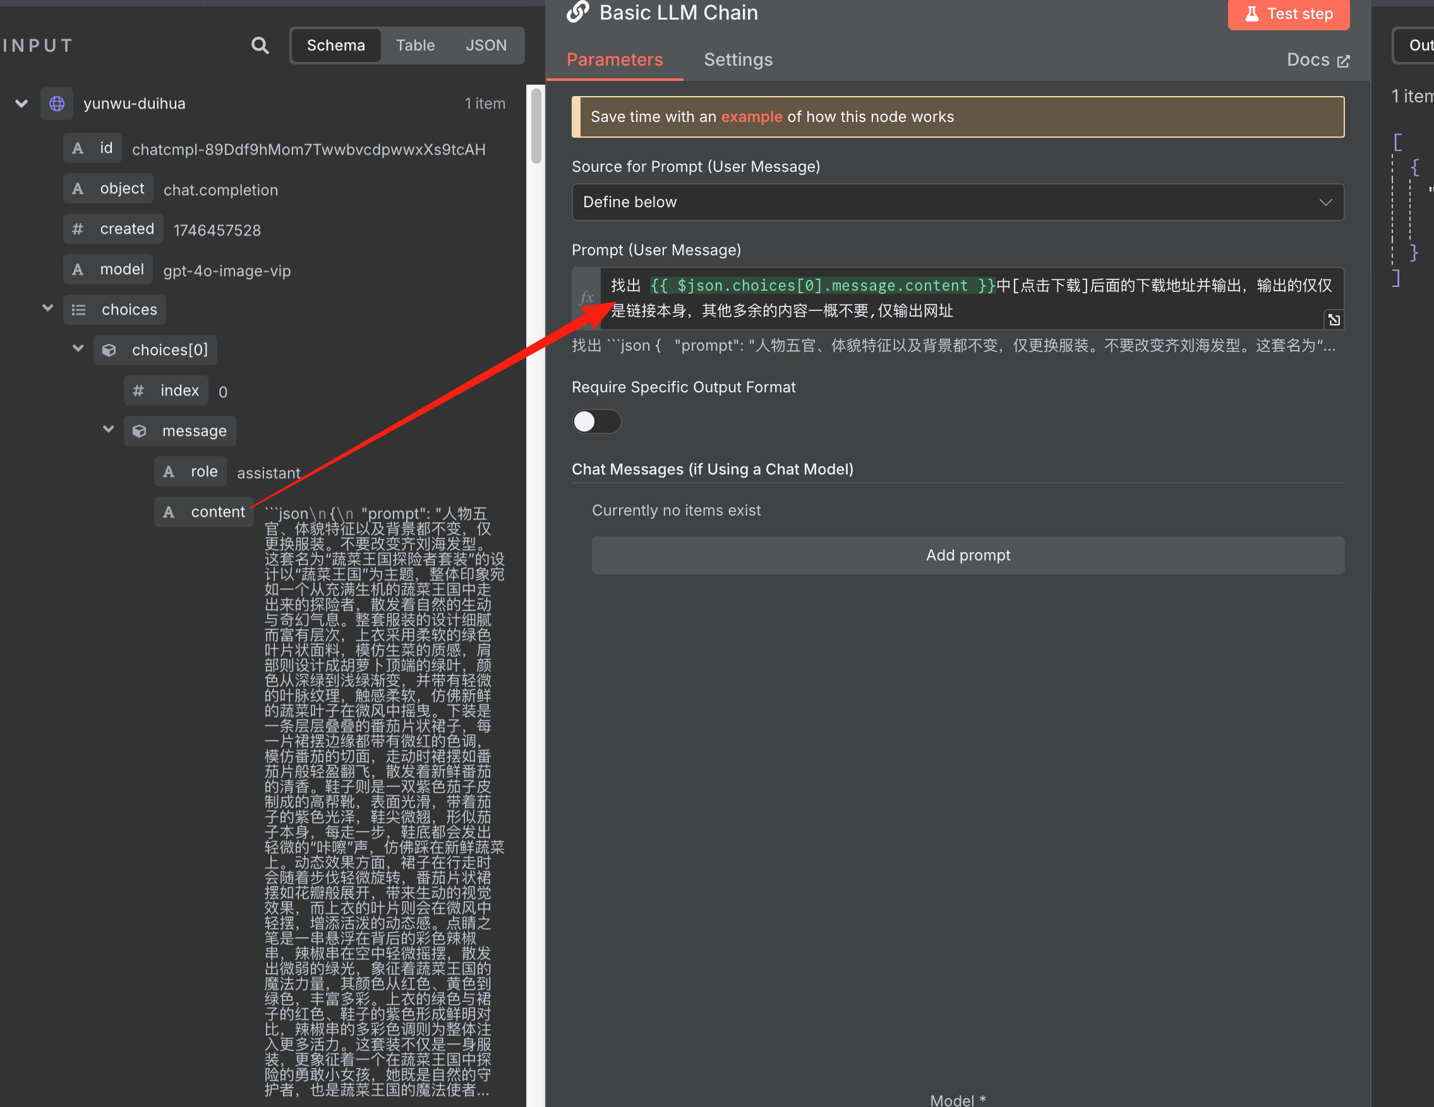The height and width of the screenshot is (1107, 1434).
Task: Click the value chat.completion
Action: click(x=220, y=190)
